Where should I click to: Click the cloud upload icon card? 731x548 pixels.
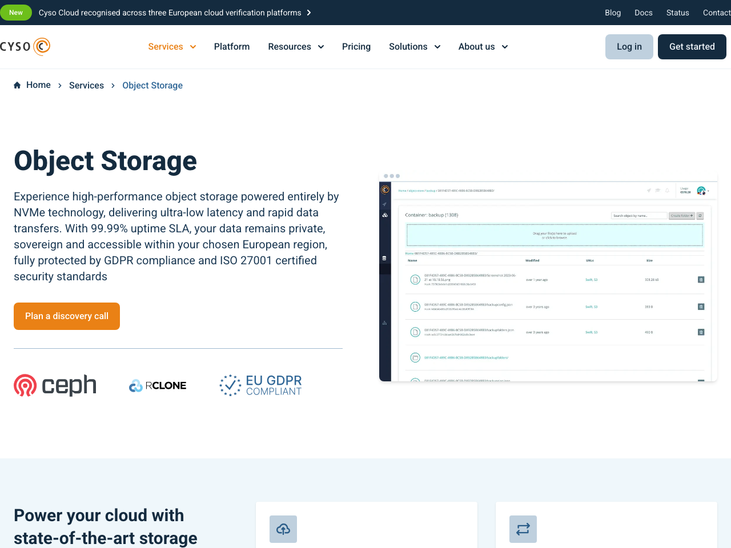(x=283, y=529)
